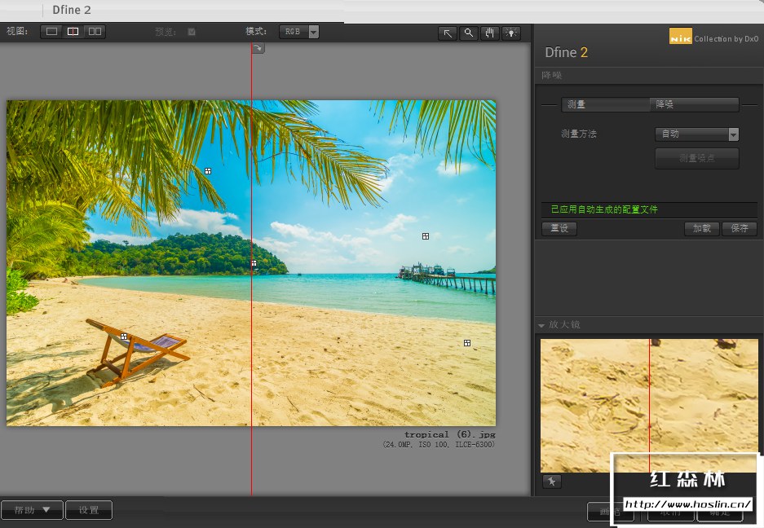Switch to the 降噪 tab
764x528 pixels.
(x=694, y=104)
